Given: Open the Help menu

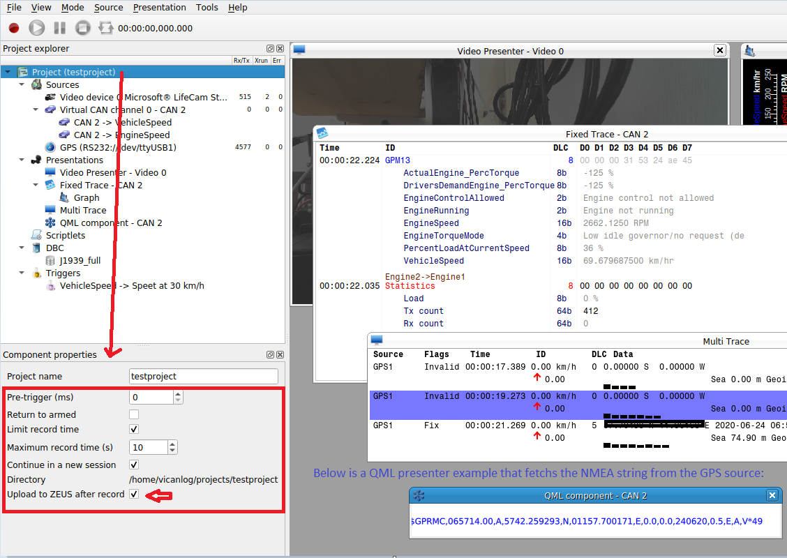Looking at the screenshot, I should [x=238, y=8].
